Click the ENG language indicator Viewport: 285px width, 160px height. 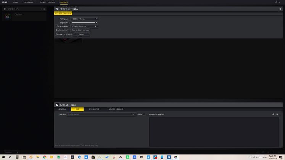click(265, 157)
